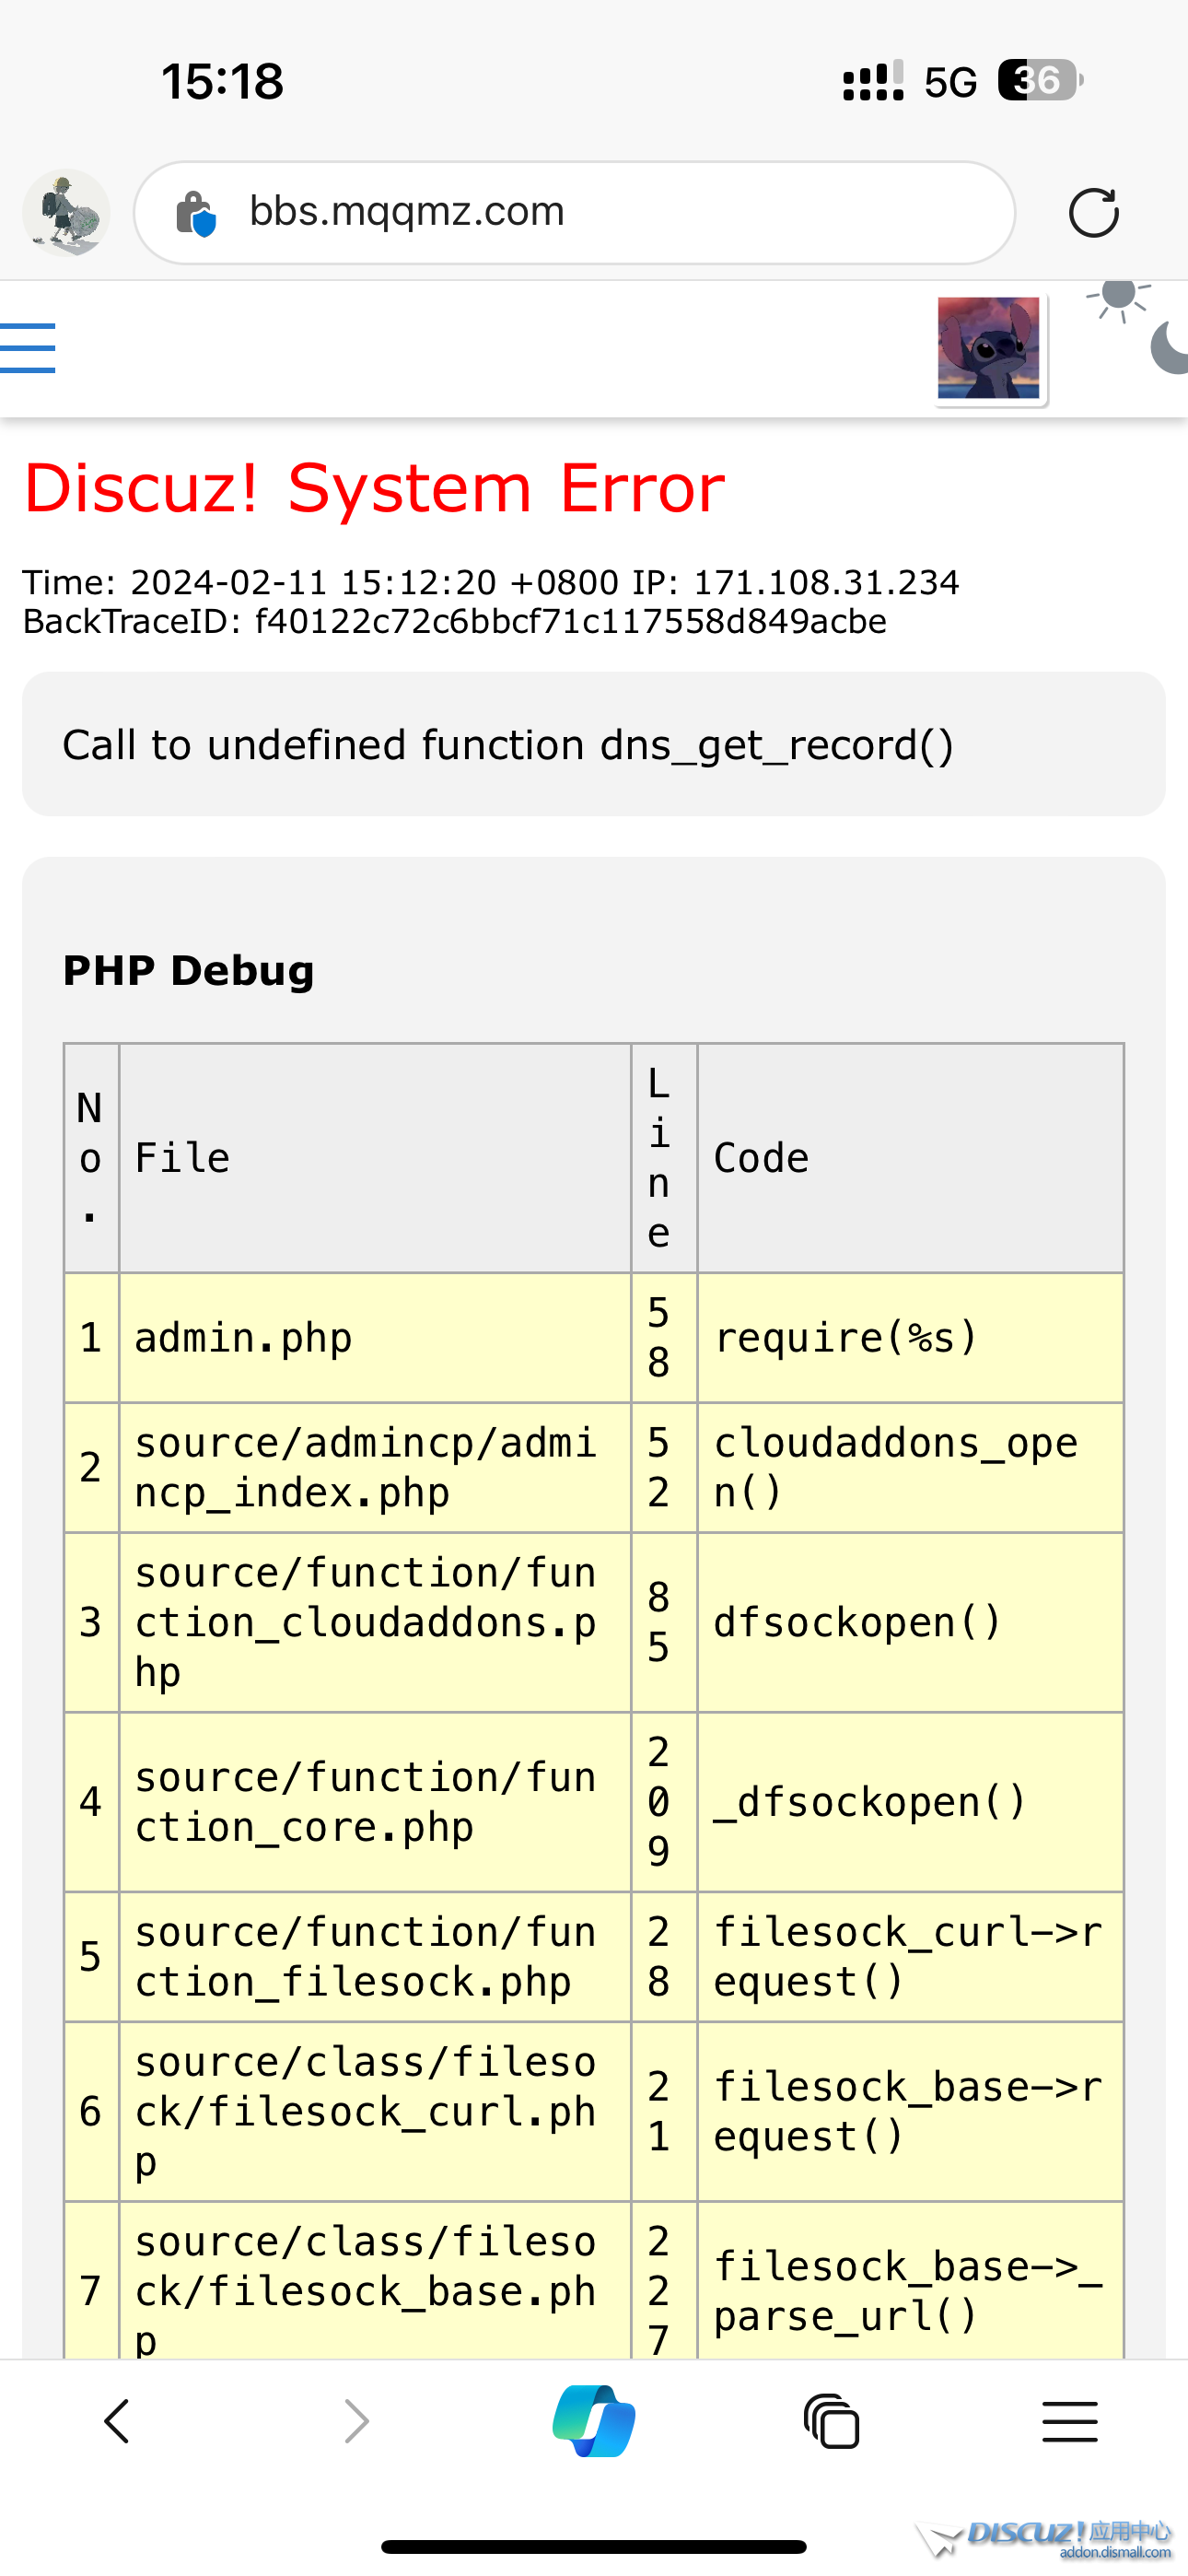Go back with the back arrow

[x=117, y=2421]
